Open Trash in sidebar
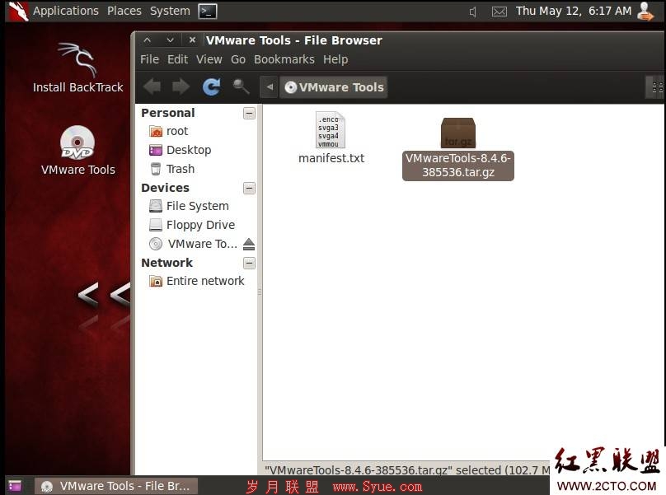This screenshot has width=666, height=495. pyautogui.click(x=172, y=169)
